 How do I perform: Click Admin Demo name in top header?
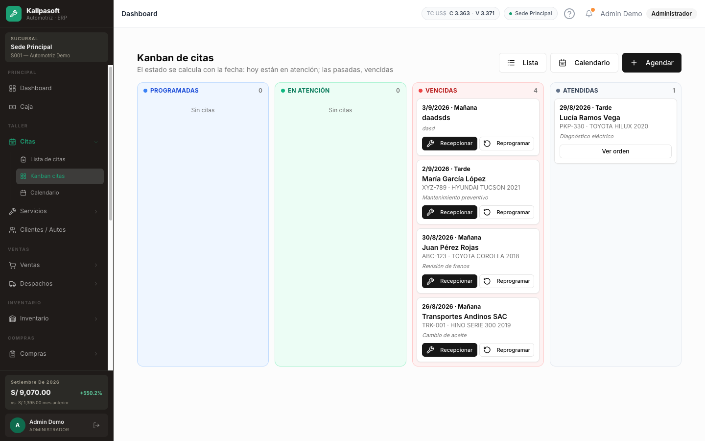pyautogui.click(x=621, y=14)
